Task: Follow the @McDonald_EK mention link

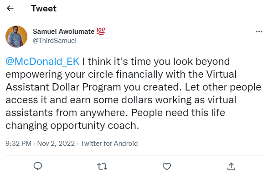Action: pos(42,61)
